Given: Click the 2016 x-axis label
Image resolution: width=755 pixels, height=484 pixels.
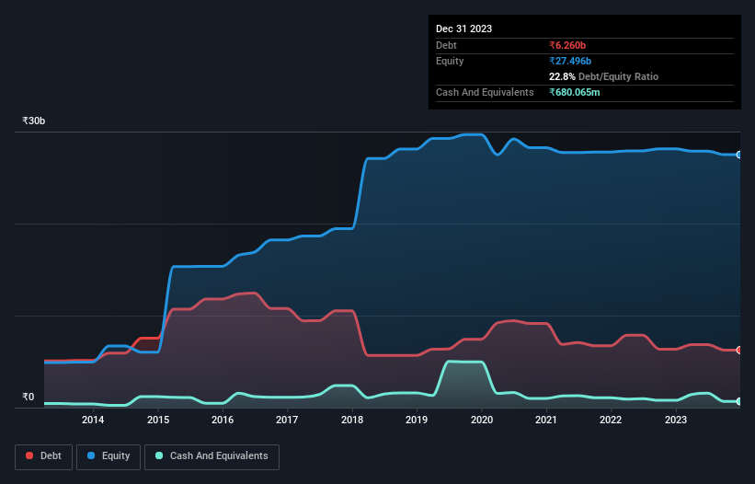Looking at the screenshot, I should click(223, 420).
